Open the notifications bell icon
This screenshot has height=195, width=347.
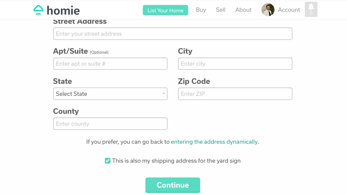(311, 9)
